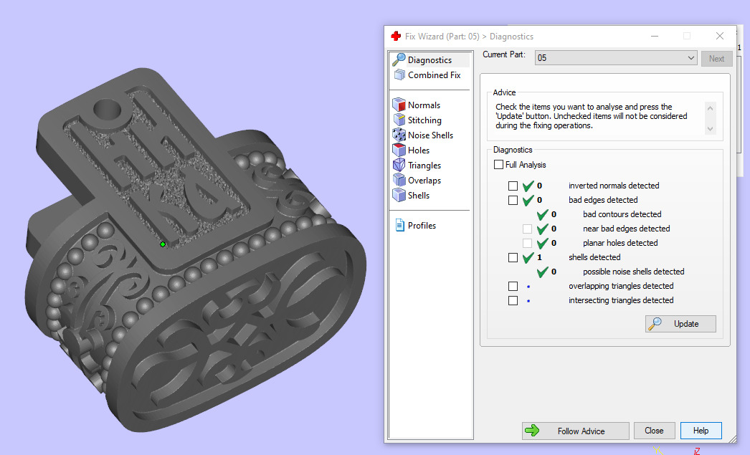
Task: Click the Triangles icon
Action: pos(399,165)
